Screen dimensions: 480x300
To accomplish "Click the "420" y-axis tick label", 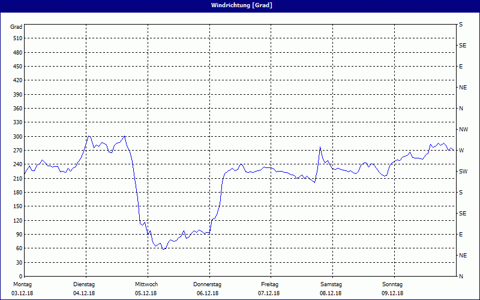I will [18, 80].
